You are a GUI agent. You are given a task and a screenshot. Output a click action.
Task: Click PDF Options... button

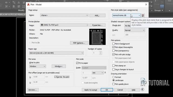point(79,43)
